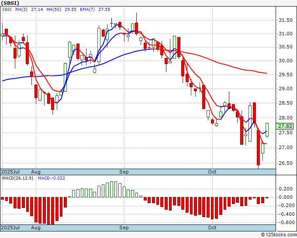
Task: Select the SBSI legend label
Action: [x=7, y=10]
